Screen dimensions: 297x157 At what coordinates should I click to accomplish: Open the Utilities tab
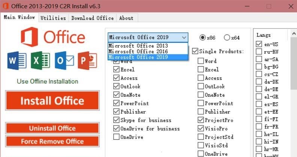(x=53, y=18)
